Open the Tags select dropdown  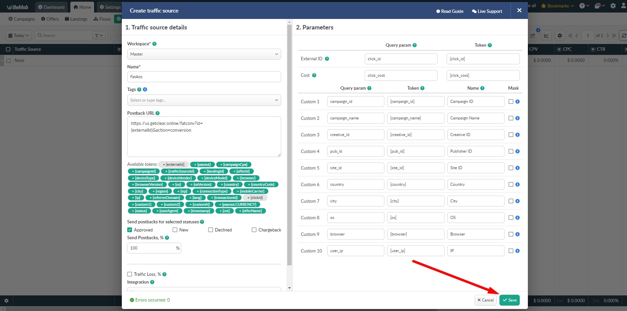204,100
